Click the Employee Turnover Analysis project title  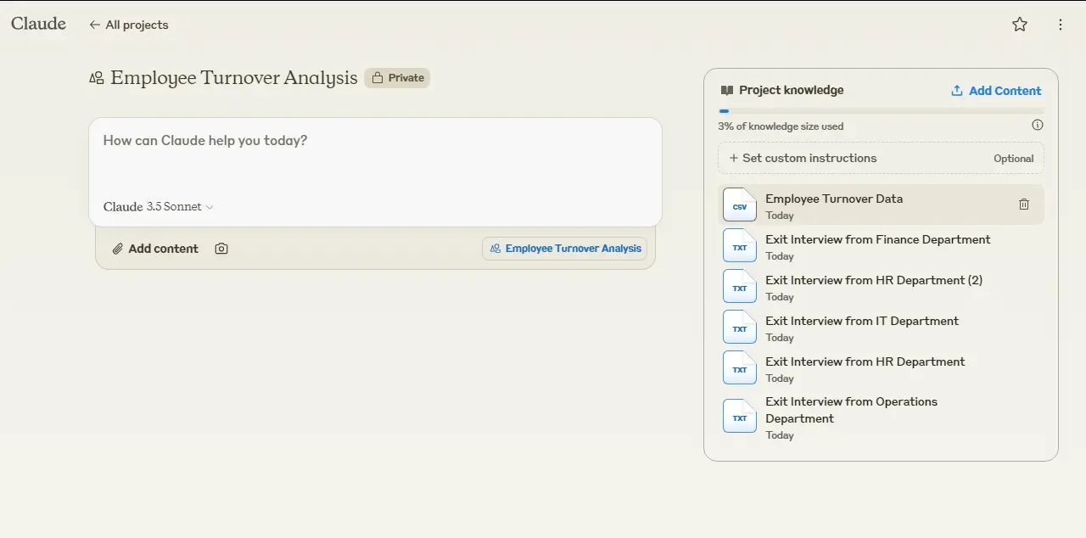234,78
